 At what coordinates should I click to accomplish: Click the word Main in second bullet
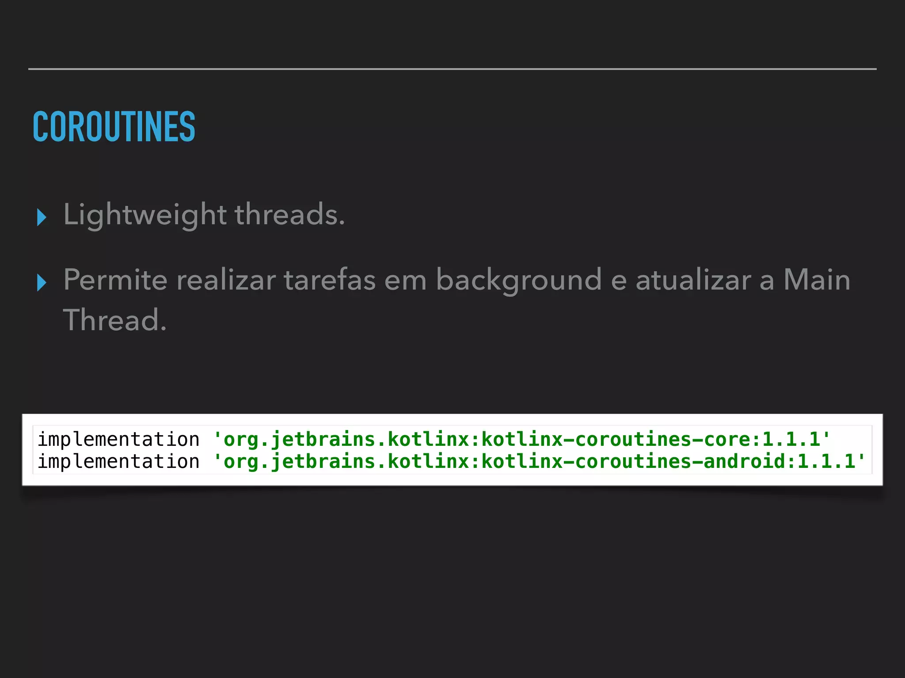[817, 280]
